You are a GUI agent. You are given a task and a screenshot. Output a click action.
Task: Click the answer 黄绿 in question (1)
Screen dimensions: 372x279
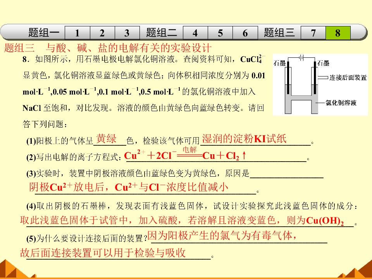106,139
